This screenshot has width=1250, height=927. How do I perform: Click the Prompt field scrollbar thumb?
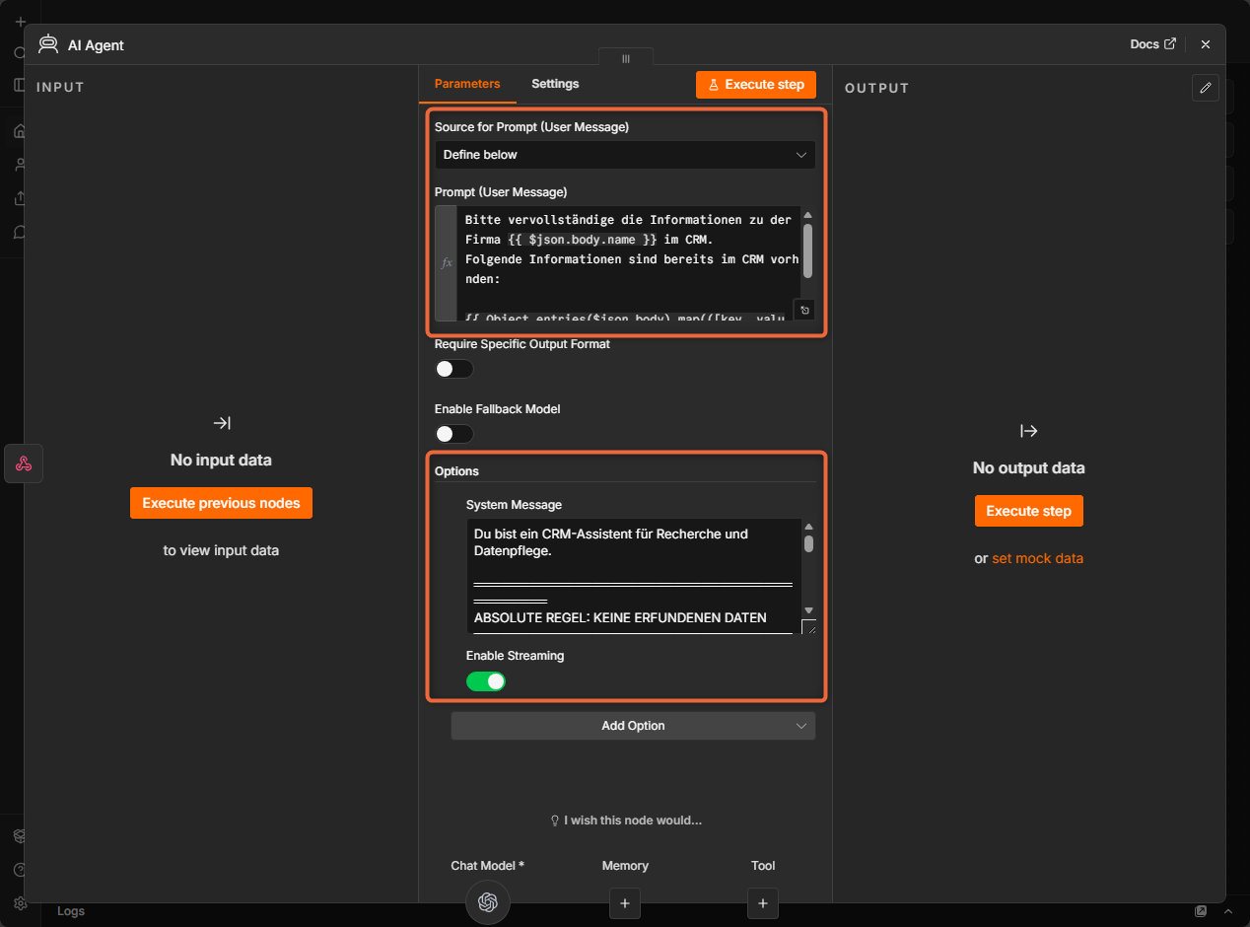[807, 250]
